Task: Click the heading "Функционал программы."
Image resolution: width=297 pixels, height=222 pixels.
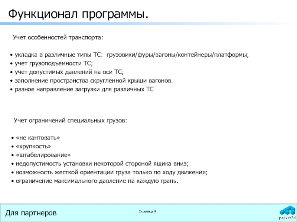Action: 78,14
